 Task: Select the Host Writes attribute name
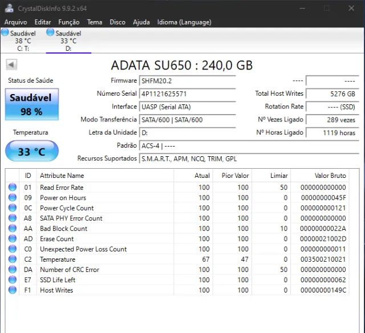click(56, 290)
